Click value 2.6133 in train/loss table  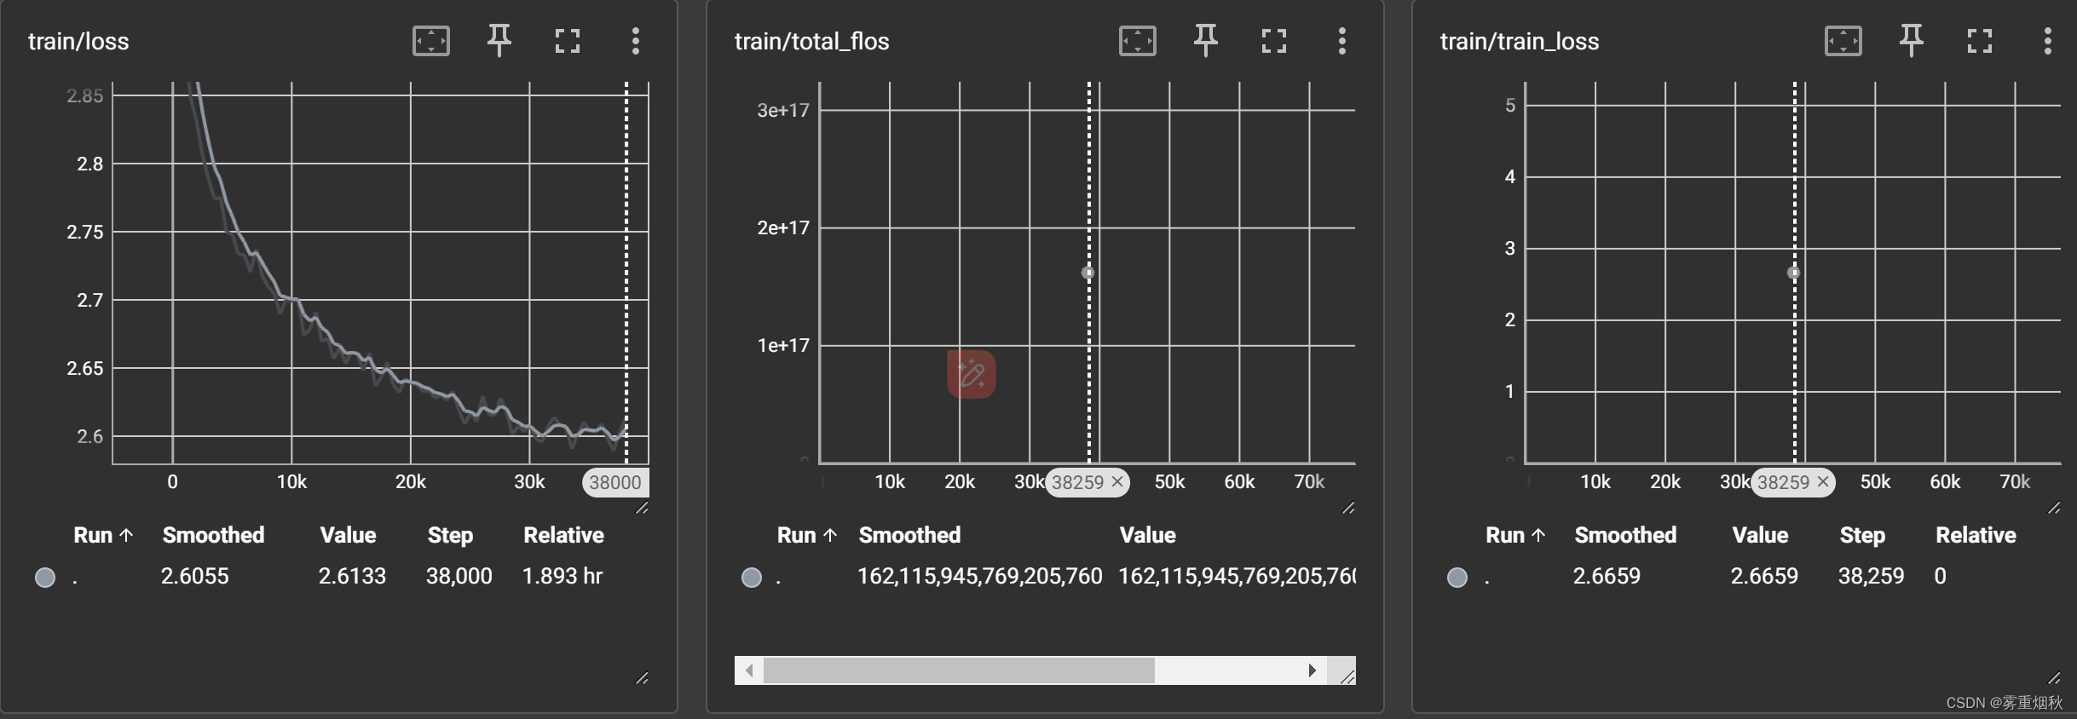352,576
